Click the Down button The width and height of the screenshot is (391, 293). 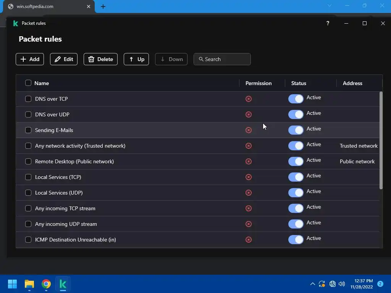[x=171, y=59]
